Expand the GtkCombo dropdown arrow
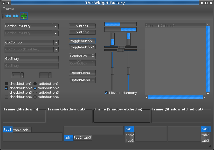 [56, 42]
